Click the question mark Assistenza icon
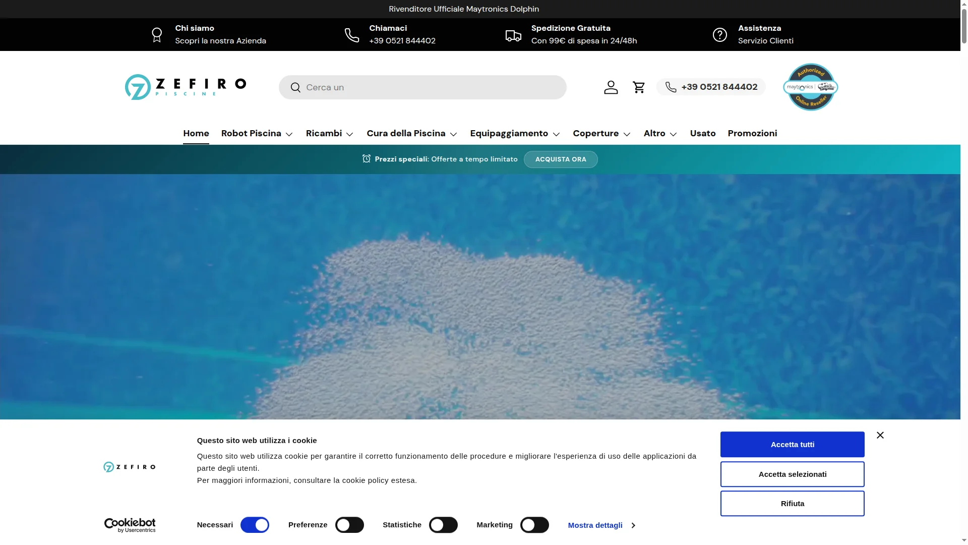Viewport: 968px width, 545px height. (719, 35)
